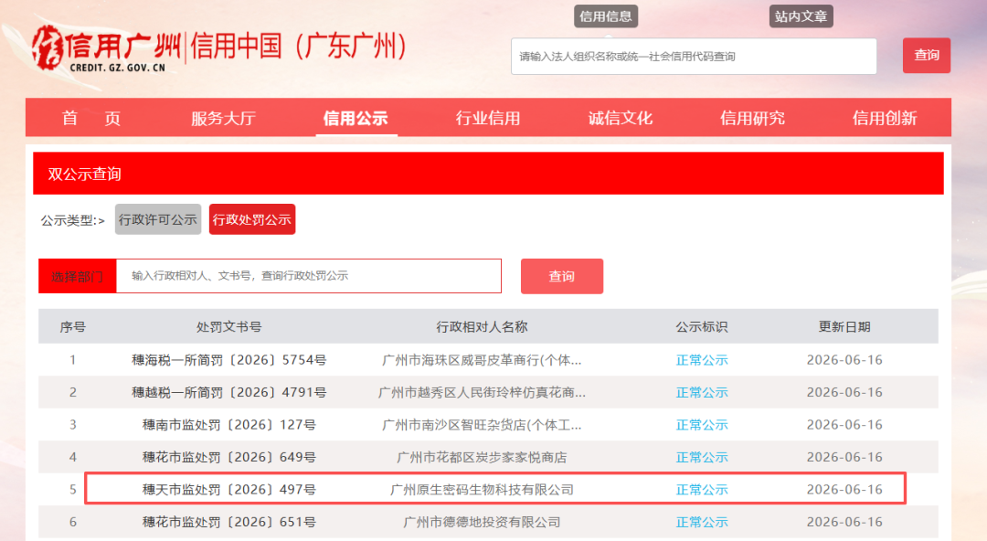Click 广州原生密码生物科技有限公司 party name
The width and height of the screenshot is (987, 541).
[x=482, y=489]
